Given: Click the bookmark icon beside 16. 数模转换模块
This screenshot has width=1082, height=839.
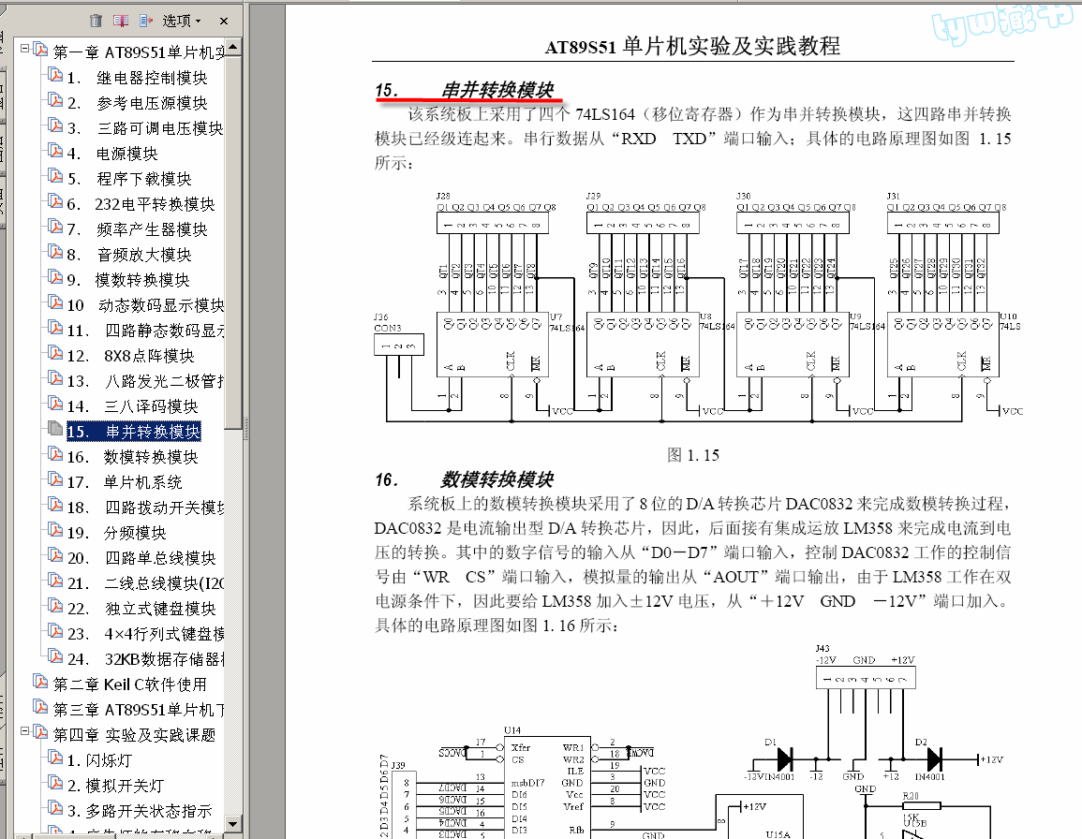Looking at the screenshot, I should (55, 455).
